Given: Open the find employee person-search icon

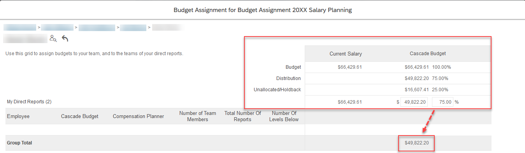Looking at the screenshot, I should 53,38.
